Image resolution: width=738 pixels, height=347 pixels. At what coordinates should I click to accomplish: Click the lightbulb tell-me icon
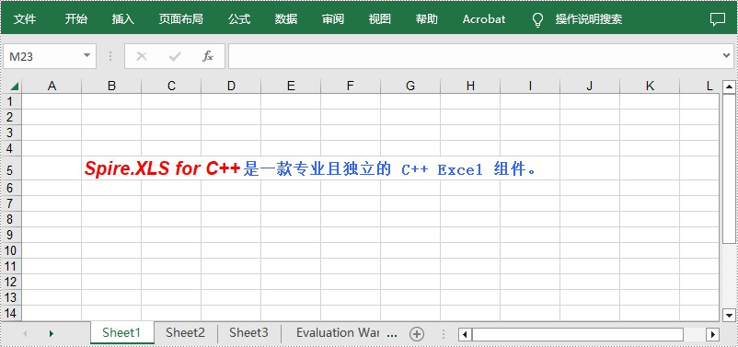pyautogui.click(x=537, y=19)
